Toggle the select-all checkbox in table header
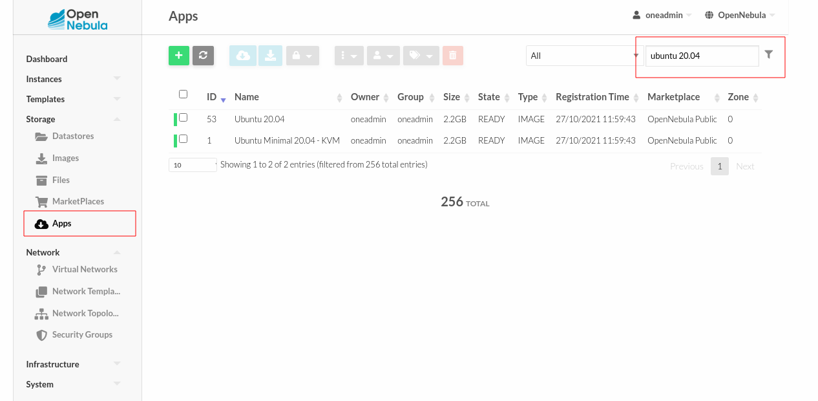Viewport: 818px width, 401px height. coord(183,94)
